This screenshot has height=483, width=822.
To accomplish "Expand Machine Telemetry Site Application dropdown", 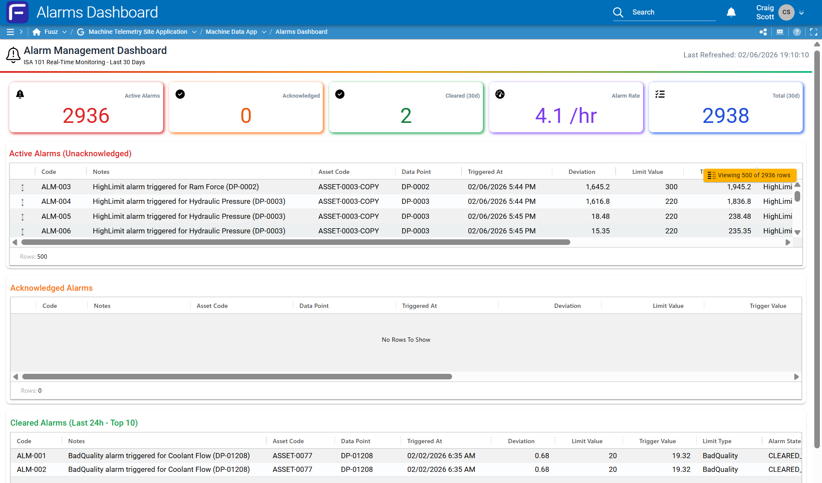I will tap(194, 32).
